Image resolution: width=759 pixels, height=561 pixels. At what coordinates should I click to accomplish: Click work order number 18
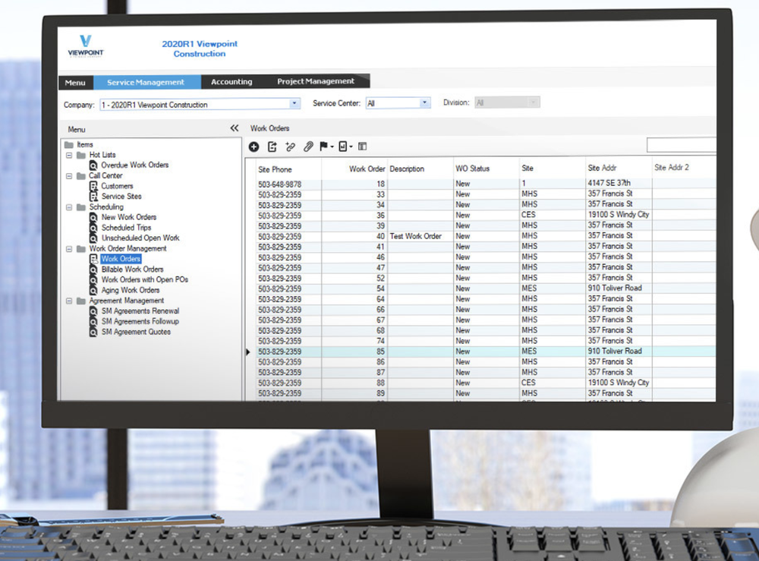[x=380, y=184]
